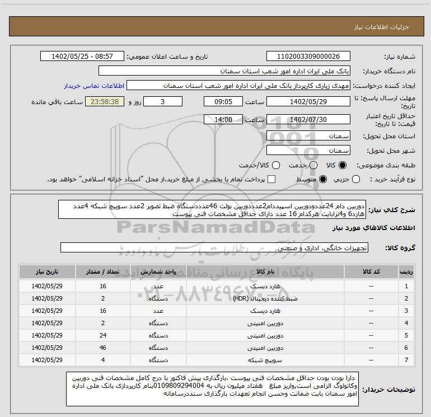Click دوربین امنیتی in row 4
The height and width of the screenshot is (417, 431).
coord(265,324)
